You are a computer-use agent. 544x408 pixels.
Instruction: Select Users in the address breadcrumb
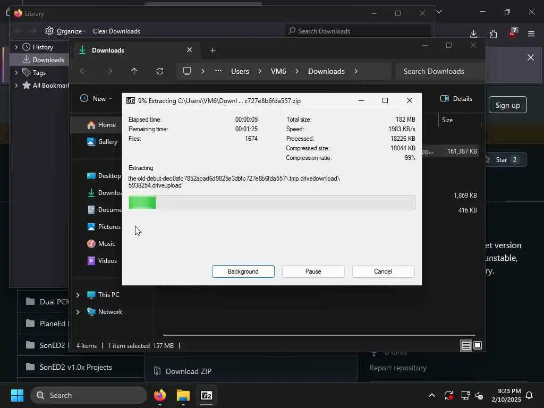240,71
